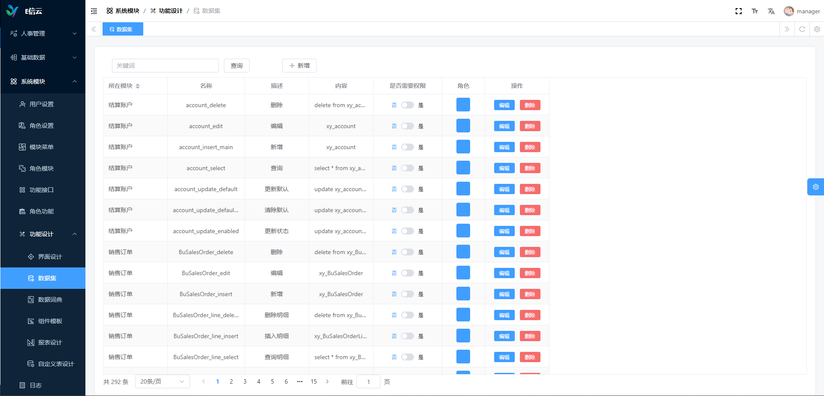
Task: Click the manager username label
Action: (x=808, y=12)
